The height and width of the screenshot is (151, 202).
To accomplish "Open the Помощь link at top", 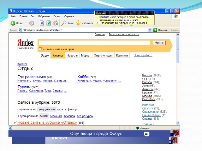I will pyautogui.click(x=100, y=34).
